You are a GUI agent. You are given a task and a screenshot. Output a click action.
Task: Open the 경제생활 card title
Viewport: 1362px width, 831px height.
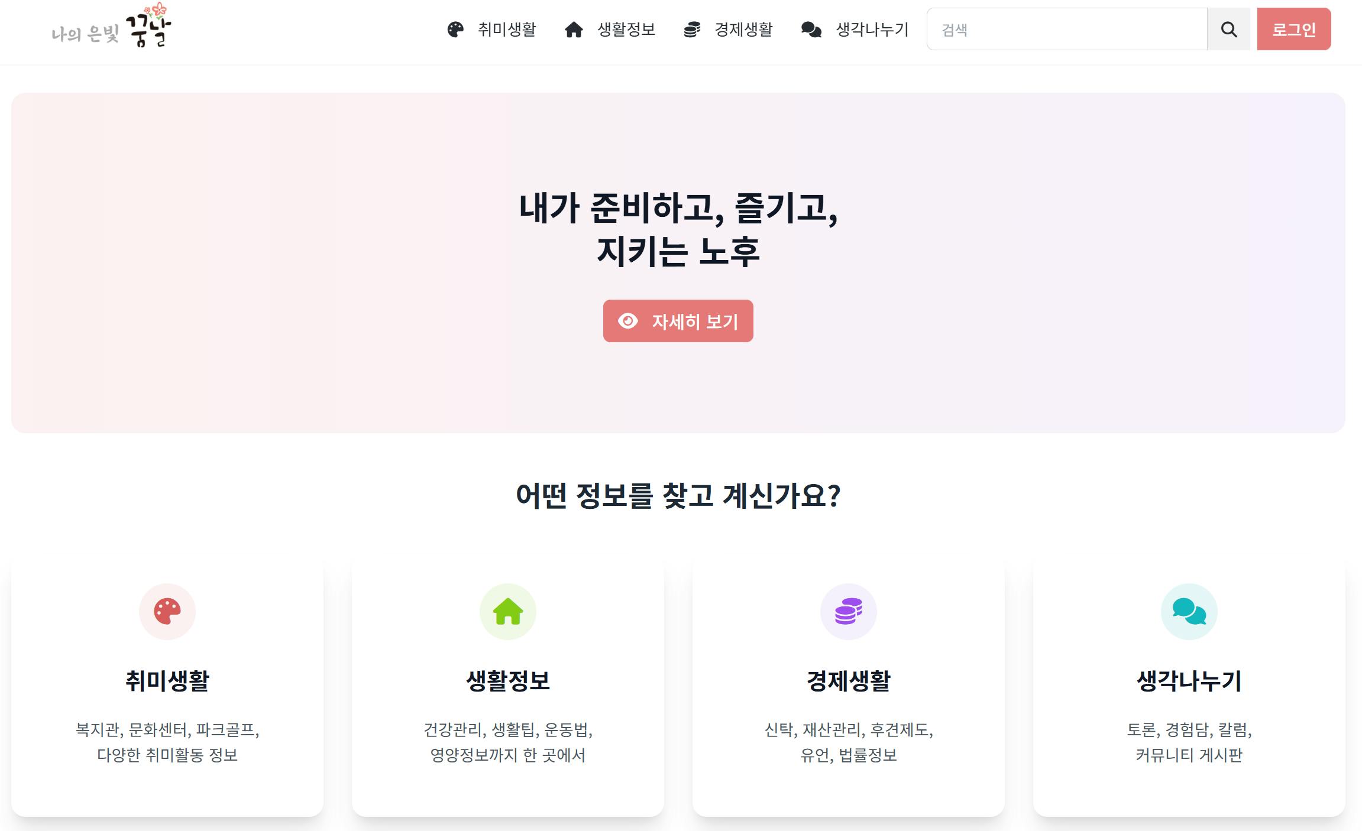click(849, 681)
